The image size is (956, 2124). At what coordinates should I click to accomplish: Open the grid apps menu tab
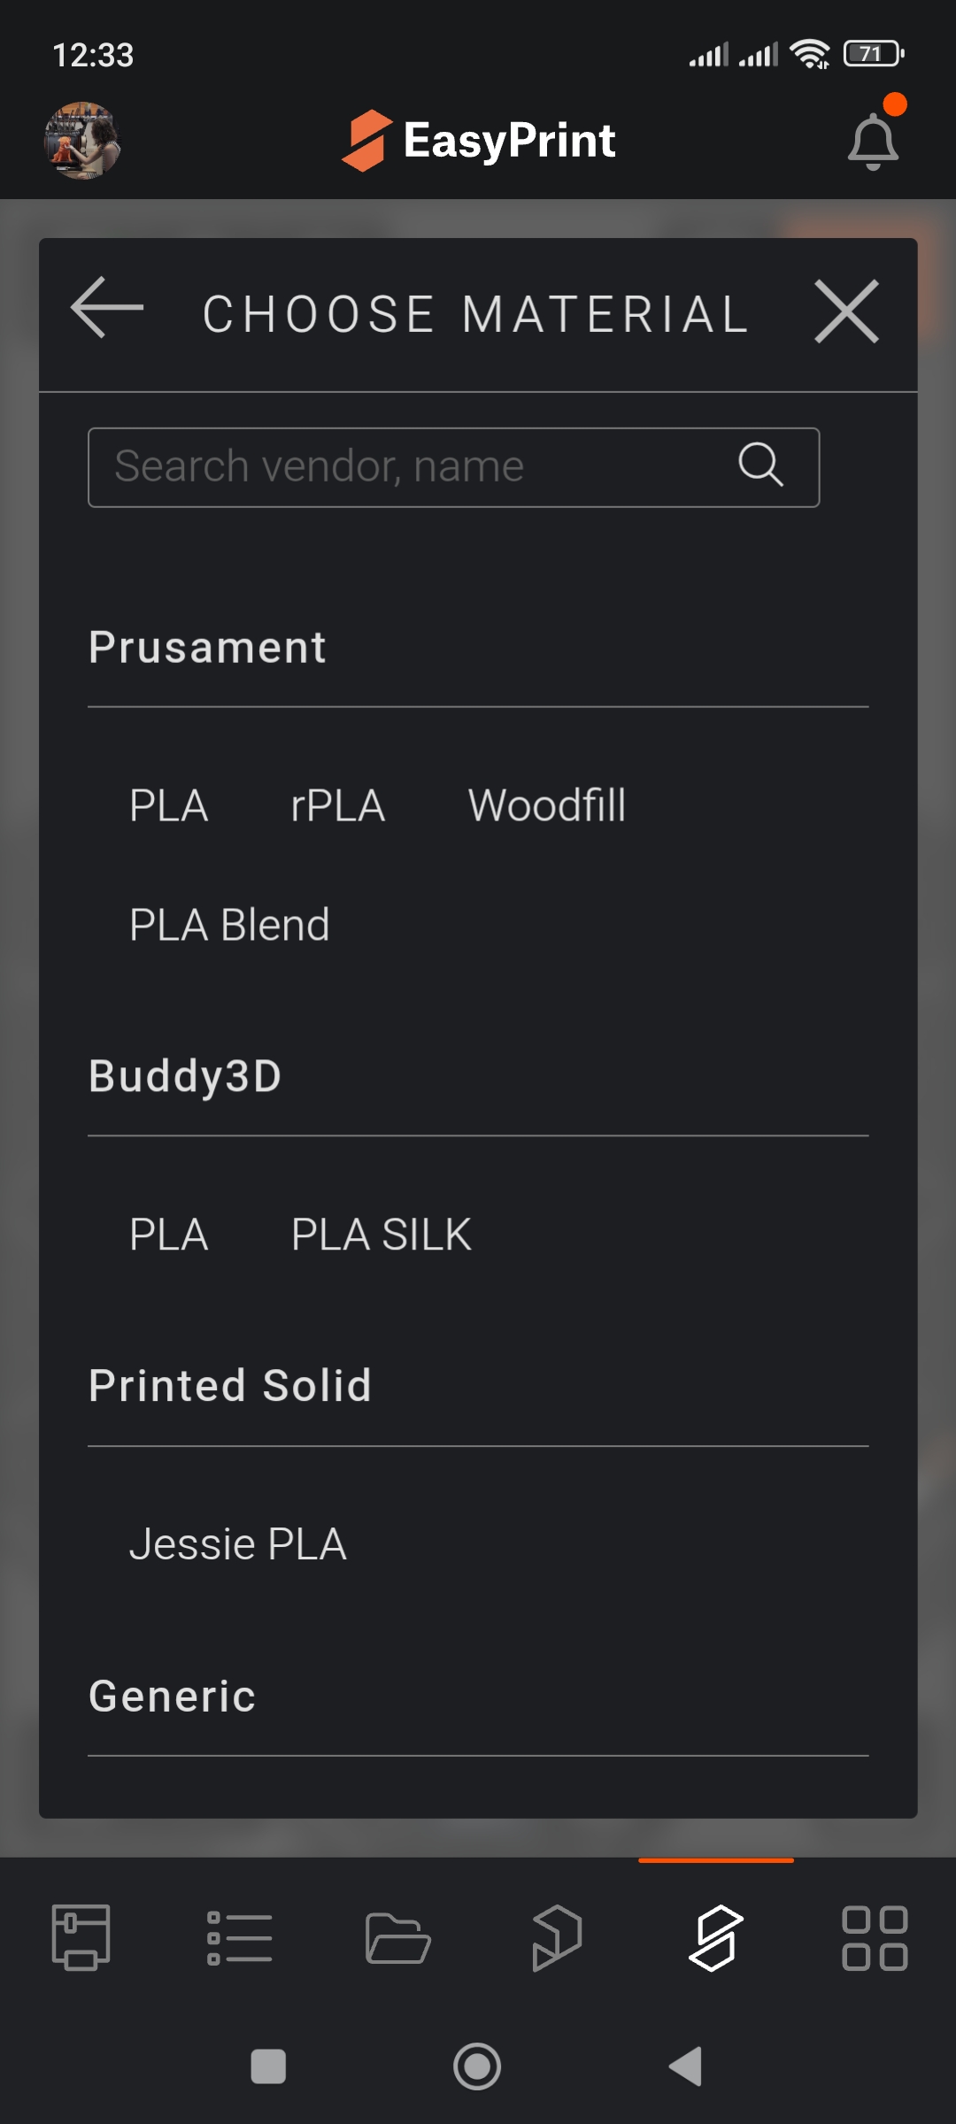pyautogui.click(x=874, y=1937)
